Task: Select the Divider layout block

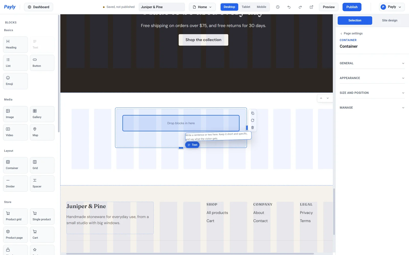Action: click(x=15, y=184)
